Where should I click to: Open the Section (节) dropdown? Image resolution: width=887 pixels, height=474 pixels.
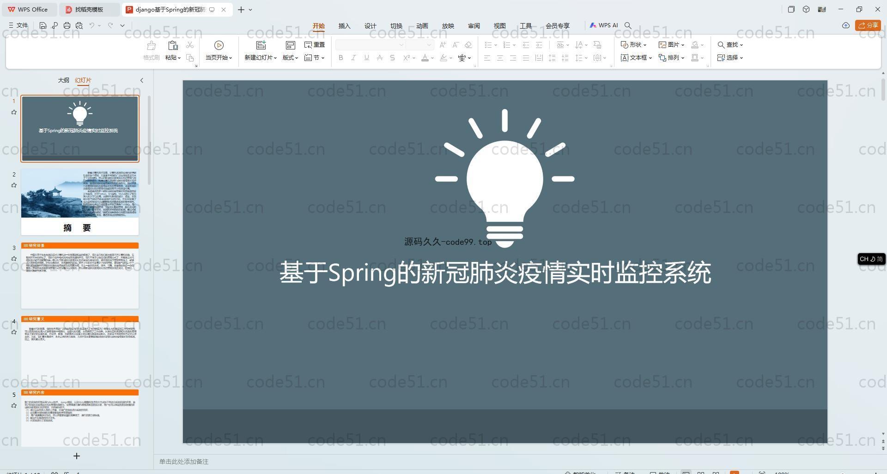coord(315,58)
